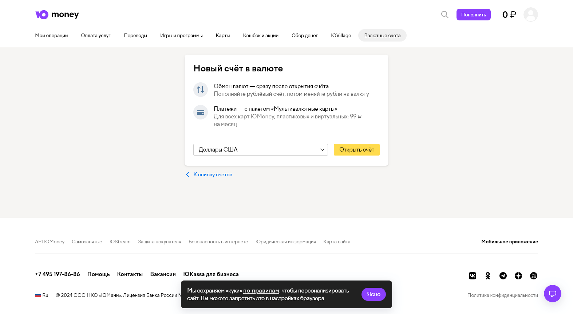This screenshot has height=314, width=573.
Task: Open the «Помощь» footer link
Action: click(x=99, y=274)
